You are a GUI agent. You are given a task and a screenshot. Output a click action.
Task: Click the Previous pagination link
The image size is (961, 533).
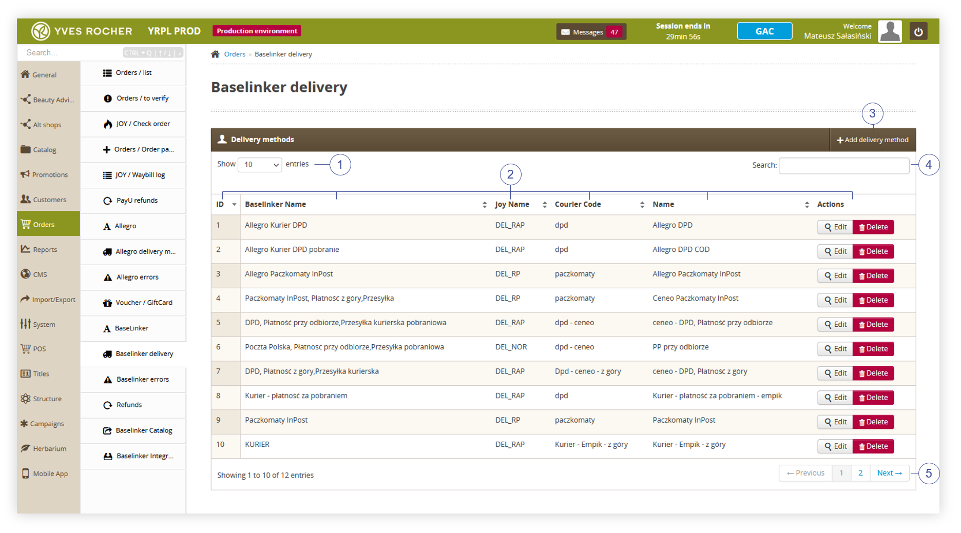pyautogui.click(x=805, y=473)
